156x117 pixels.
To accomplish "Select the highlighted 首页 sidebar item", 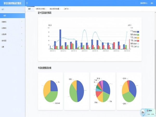I will tap(12, 16).
